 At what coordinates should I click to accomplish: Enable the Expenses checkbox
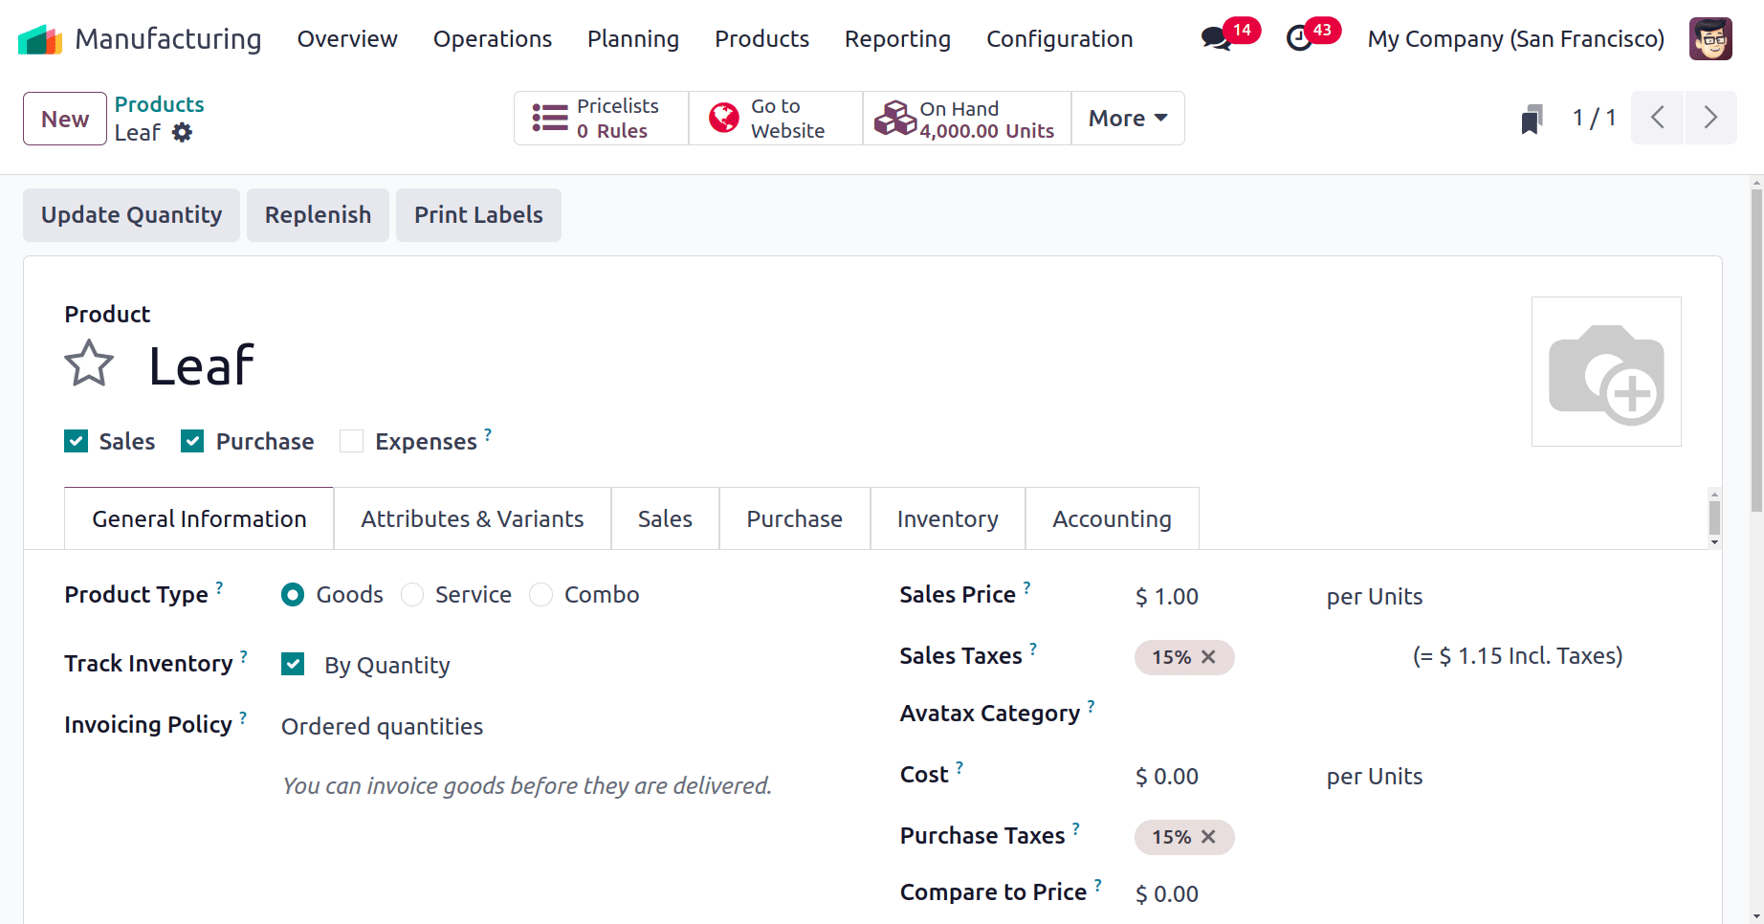point(351,441)
